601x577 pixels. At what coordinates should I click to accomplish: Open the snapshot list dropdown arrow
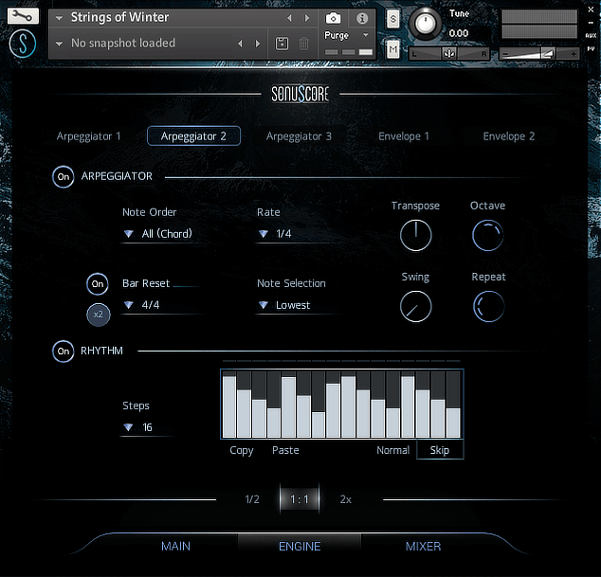pos(59,44)
